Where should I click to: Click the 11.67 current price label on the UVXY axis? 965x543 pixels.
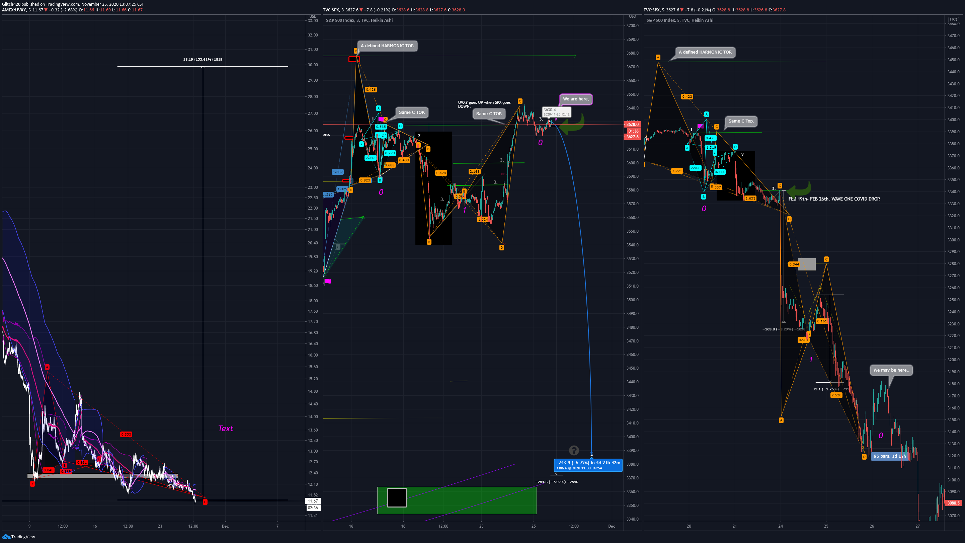[x=313, y=501]
